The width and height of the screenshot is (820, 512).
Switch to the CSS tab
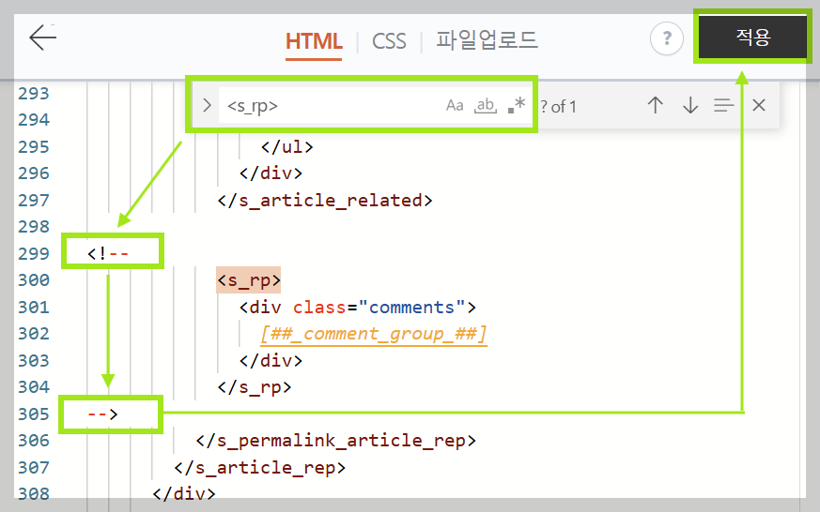coord(389,41)
